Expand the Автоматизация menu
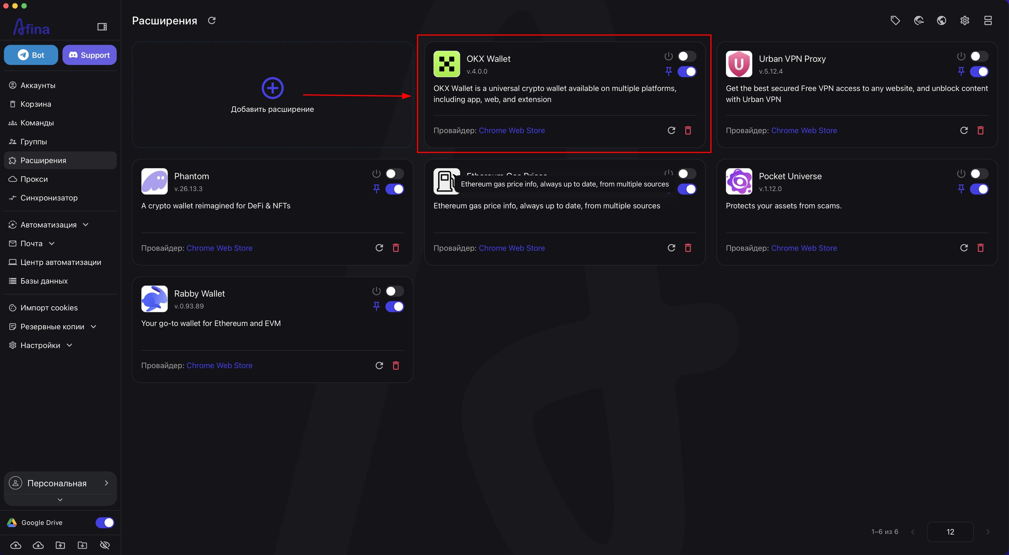Screen dimensions: 1009x555 [x=60, y=225]
